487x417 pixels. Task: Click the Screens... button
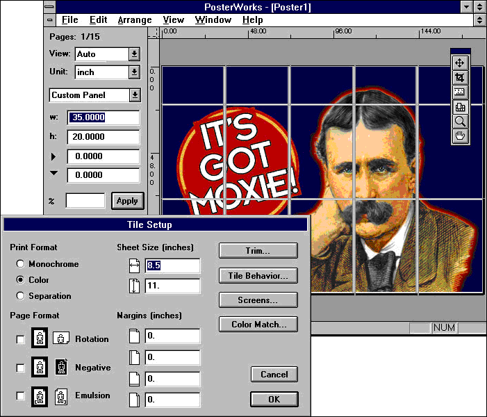258,300
